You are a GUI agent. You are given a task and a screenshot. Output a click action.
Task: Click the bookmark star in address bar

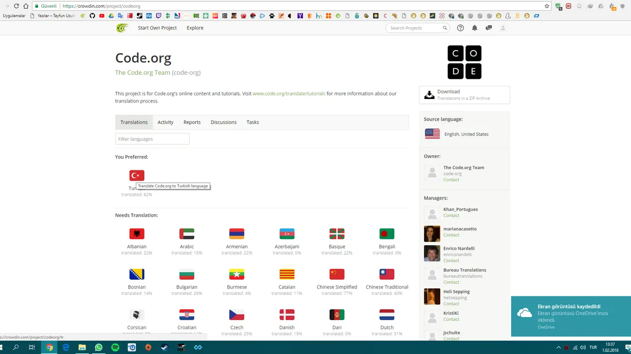tap(547, 6)
